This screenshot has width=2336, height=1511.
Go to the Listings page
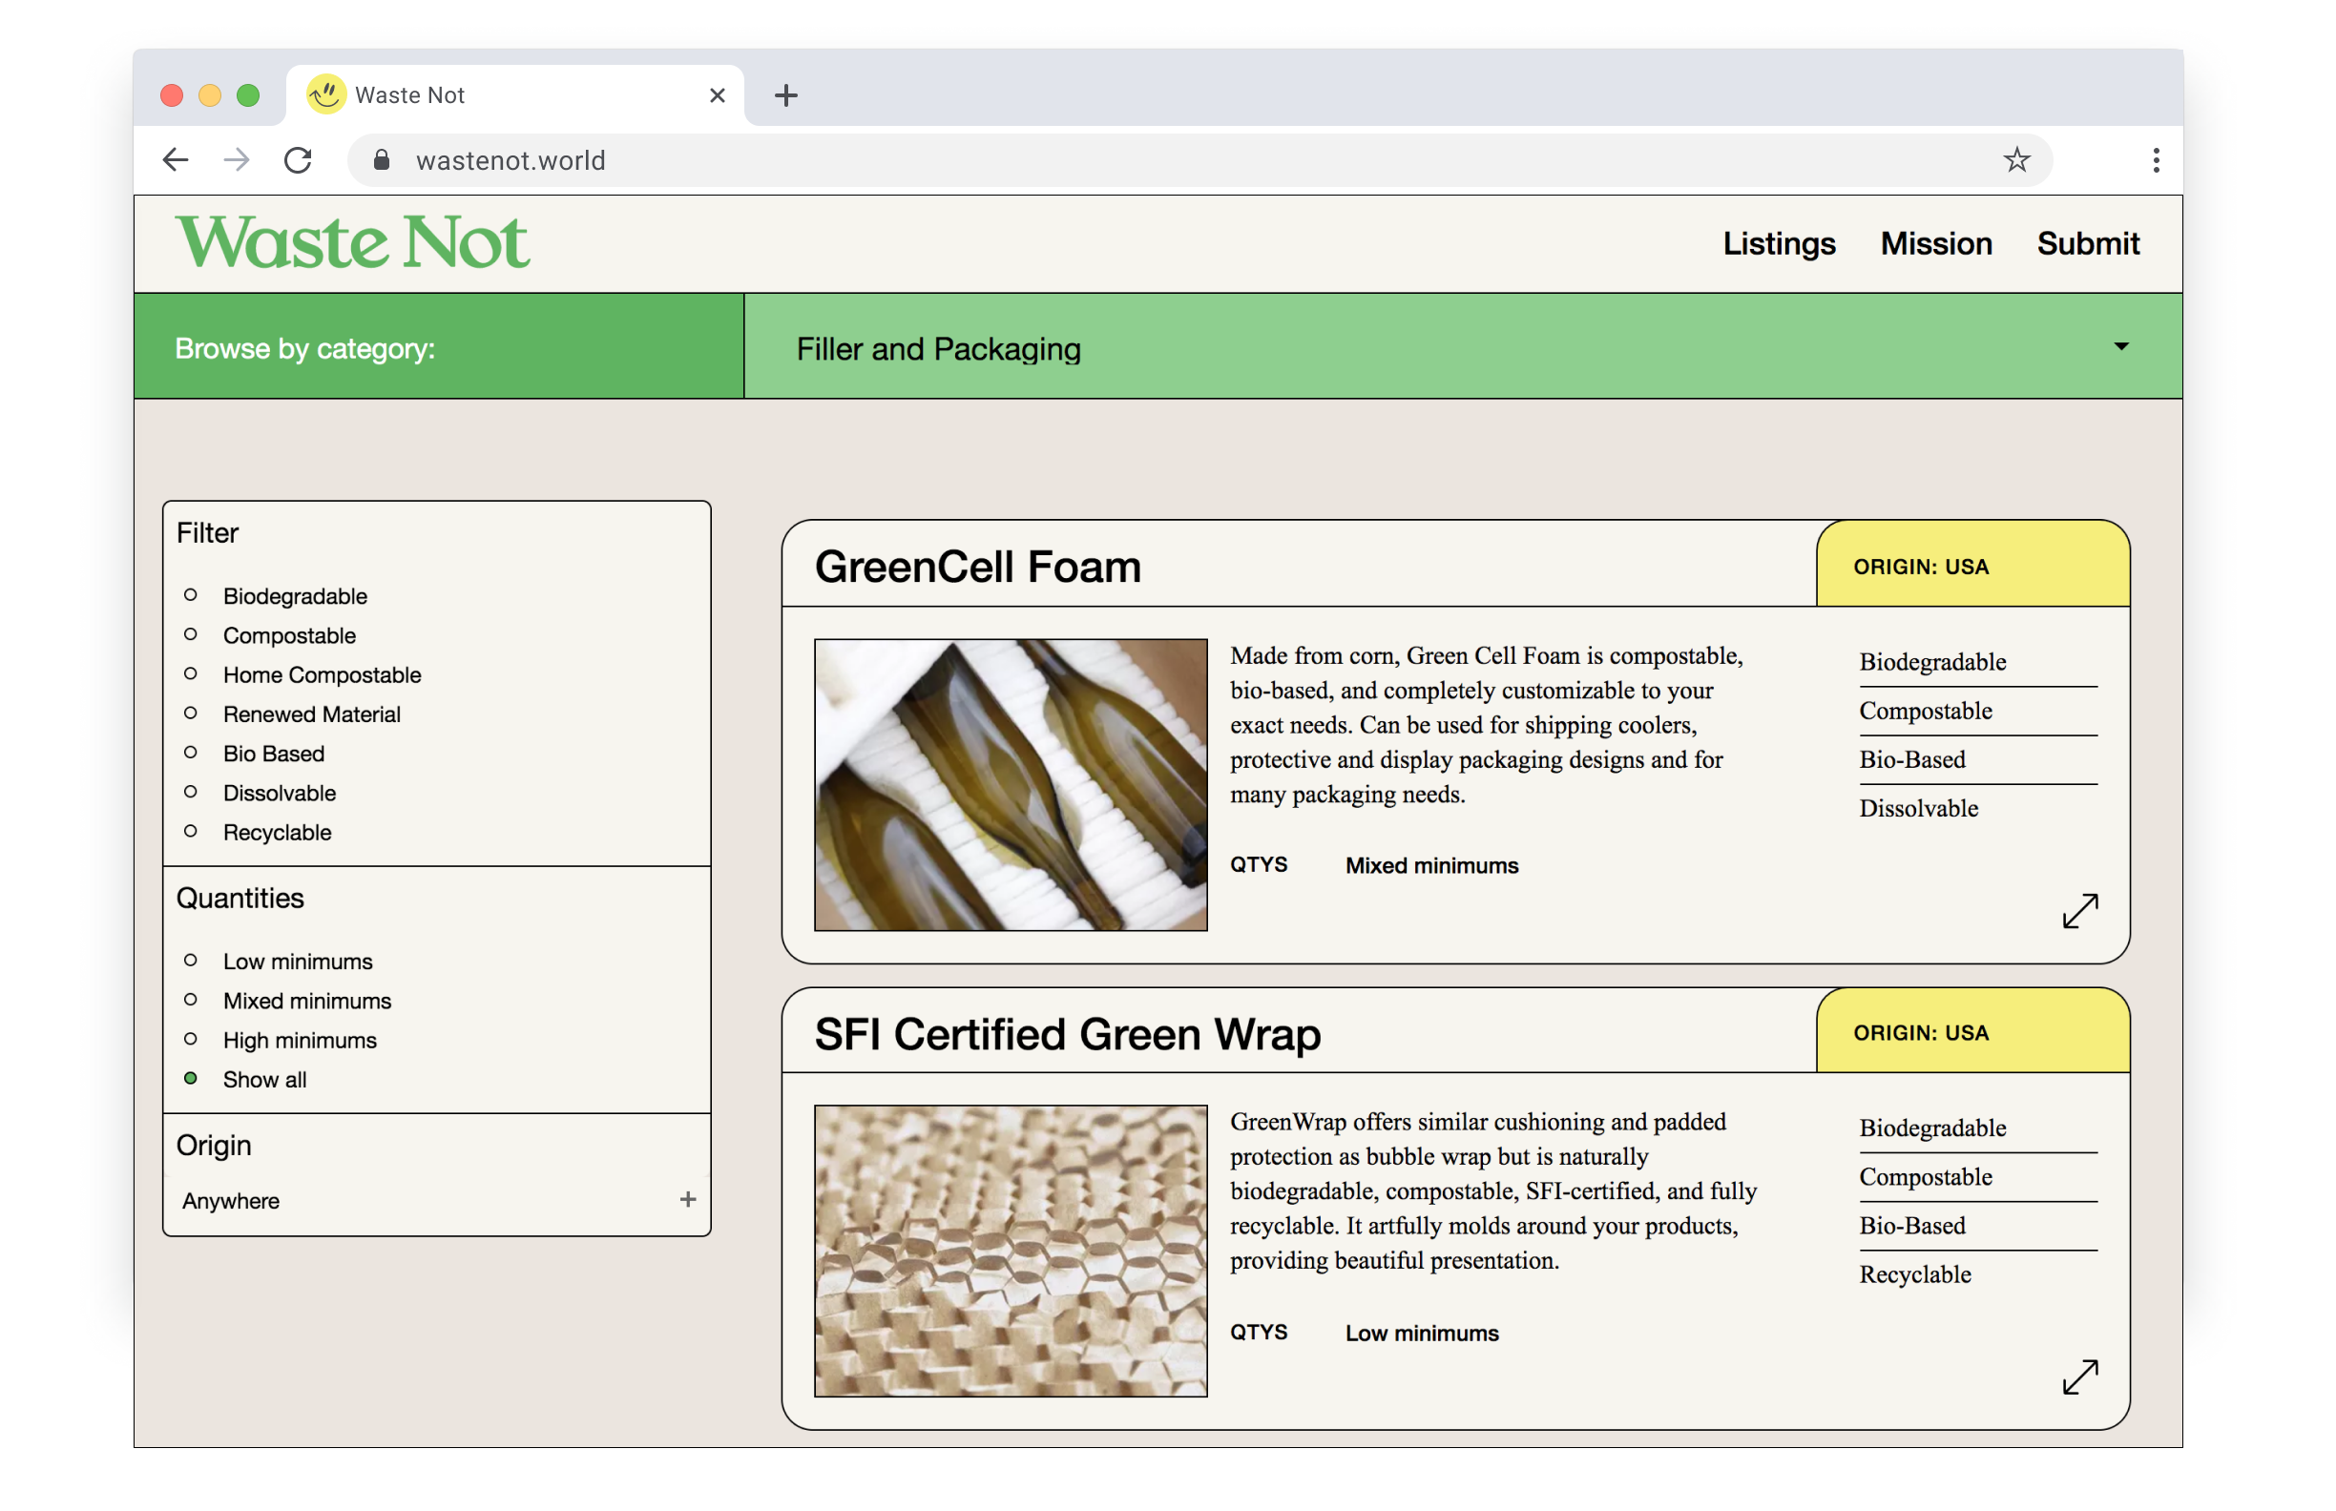[x=1778, y=243]
